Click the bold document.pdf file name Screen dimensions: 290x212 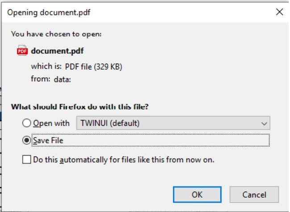pos(58,51)
